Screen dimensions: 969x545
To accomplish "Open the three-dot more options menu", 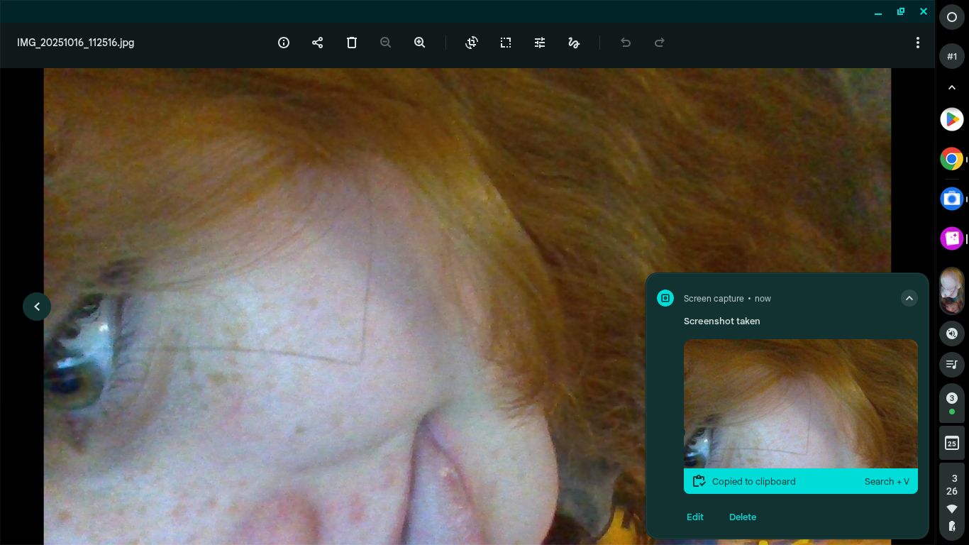I will tap(917, 43).
